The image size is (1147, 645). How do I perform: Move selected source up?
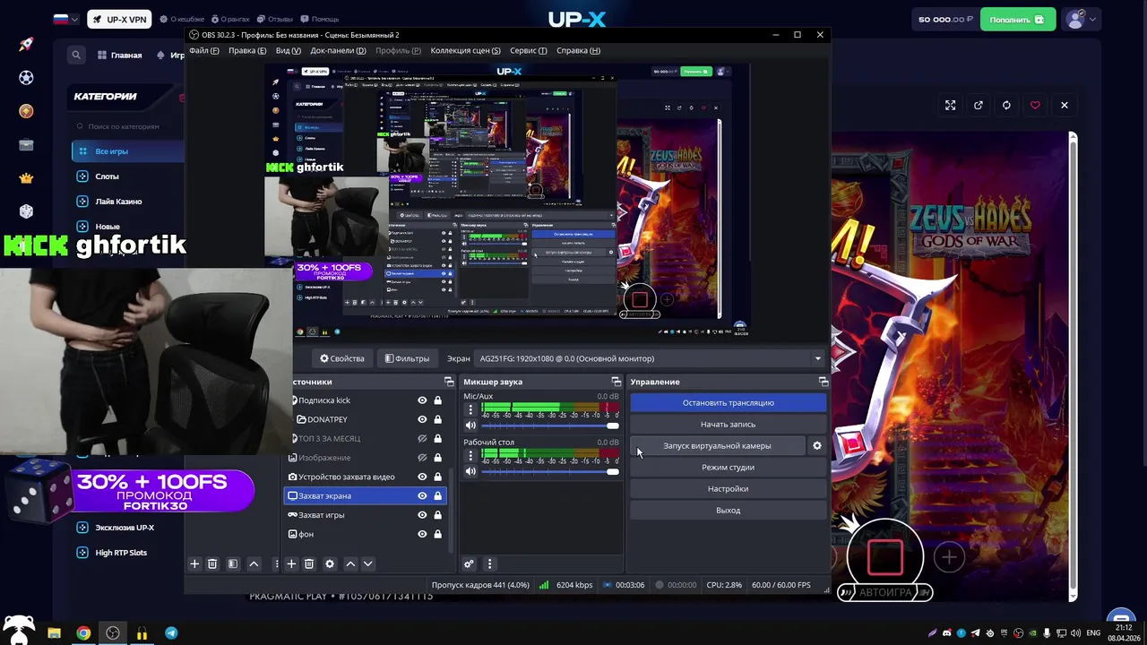350,563
